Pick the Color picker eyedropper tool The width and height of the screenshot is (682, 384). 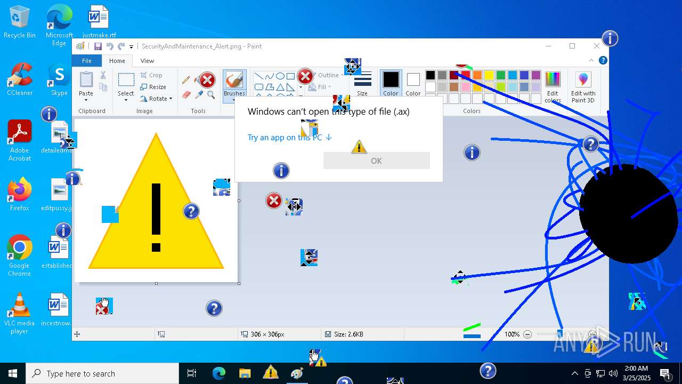point(199,95)
